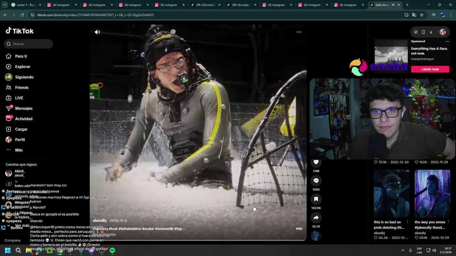Expand caption with 'más' link
The width and height of the screenshot is (456, 256).
(x=299, y=229)
